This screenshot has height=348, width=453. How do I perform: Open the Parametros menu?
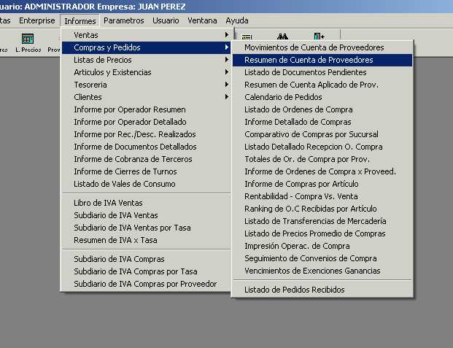(124, 20)
